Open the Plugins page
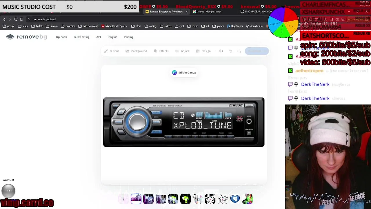Image resolution: width=371 pixels, height=209 pixels. tap(112, 37)
